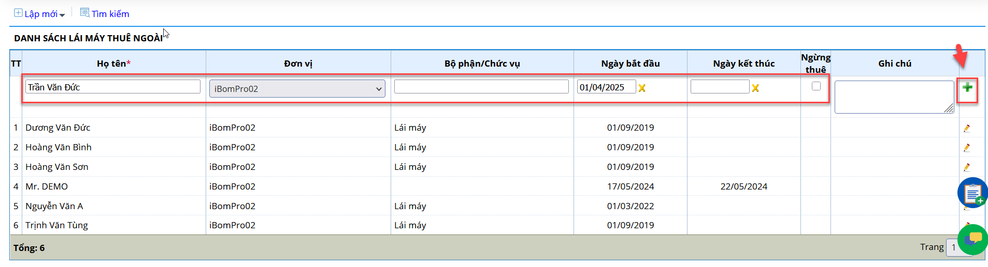Focus the Họ tên input field
This screenshot has width=988, height=267.
coord(113,87)
